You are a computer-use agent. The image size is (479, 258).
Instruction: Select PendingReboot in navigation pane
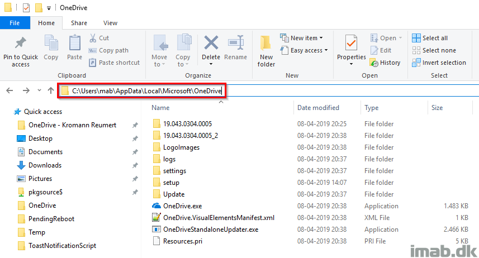(x=46, y=219)
